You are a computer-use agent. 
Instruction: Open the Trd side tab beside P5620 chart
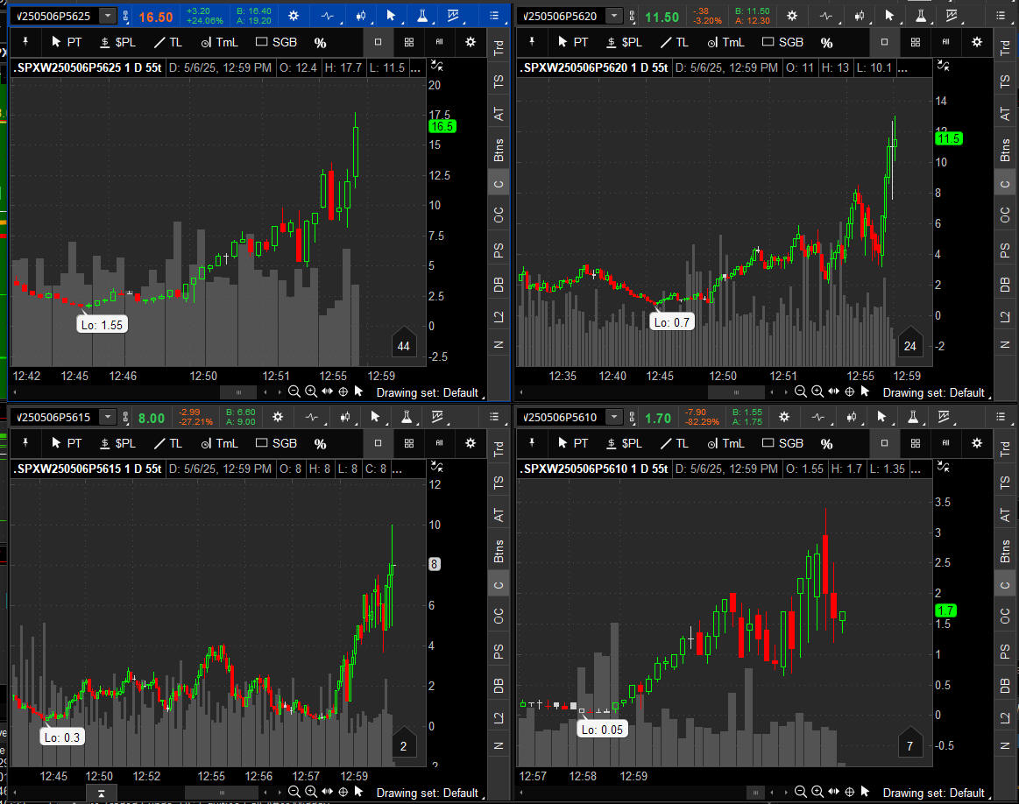[1005, 48]
